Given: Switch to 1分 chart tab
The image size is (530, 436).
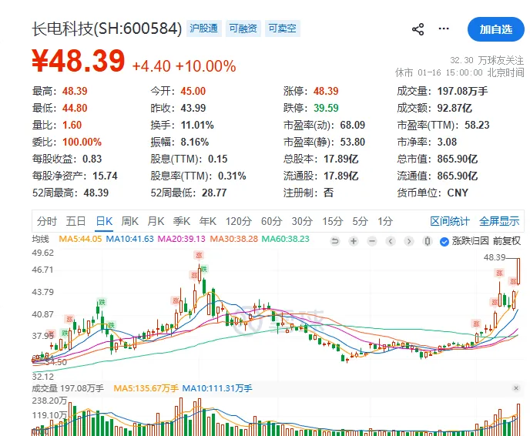Looking at the screenshot, I should coord(385,221).
